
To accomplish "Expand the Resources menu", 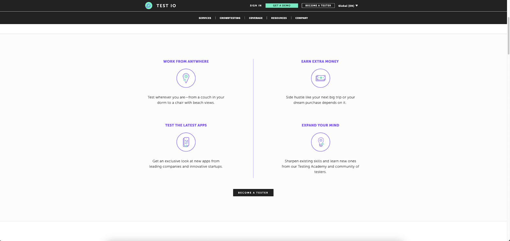I will tap(279, 18).
